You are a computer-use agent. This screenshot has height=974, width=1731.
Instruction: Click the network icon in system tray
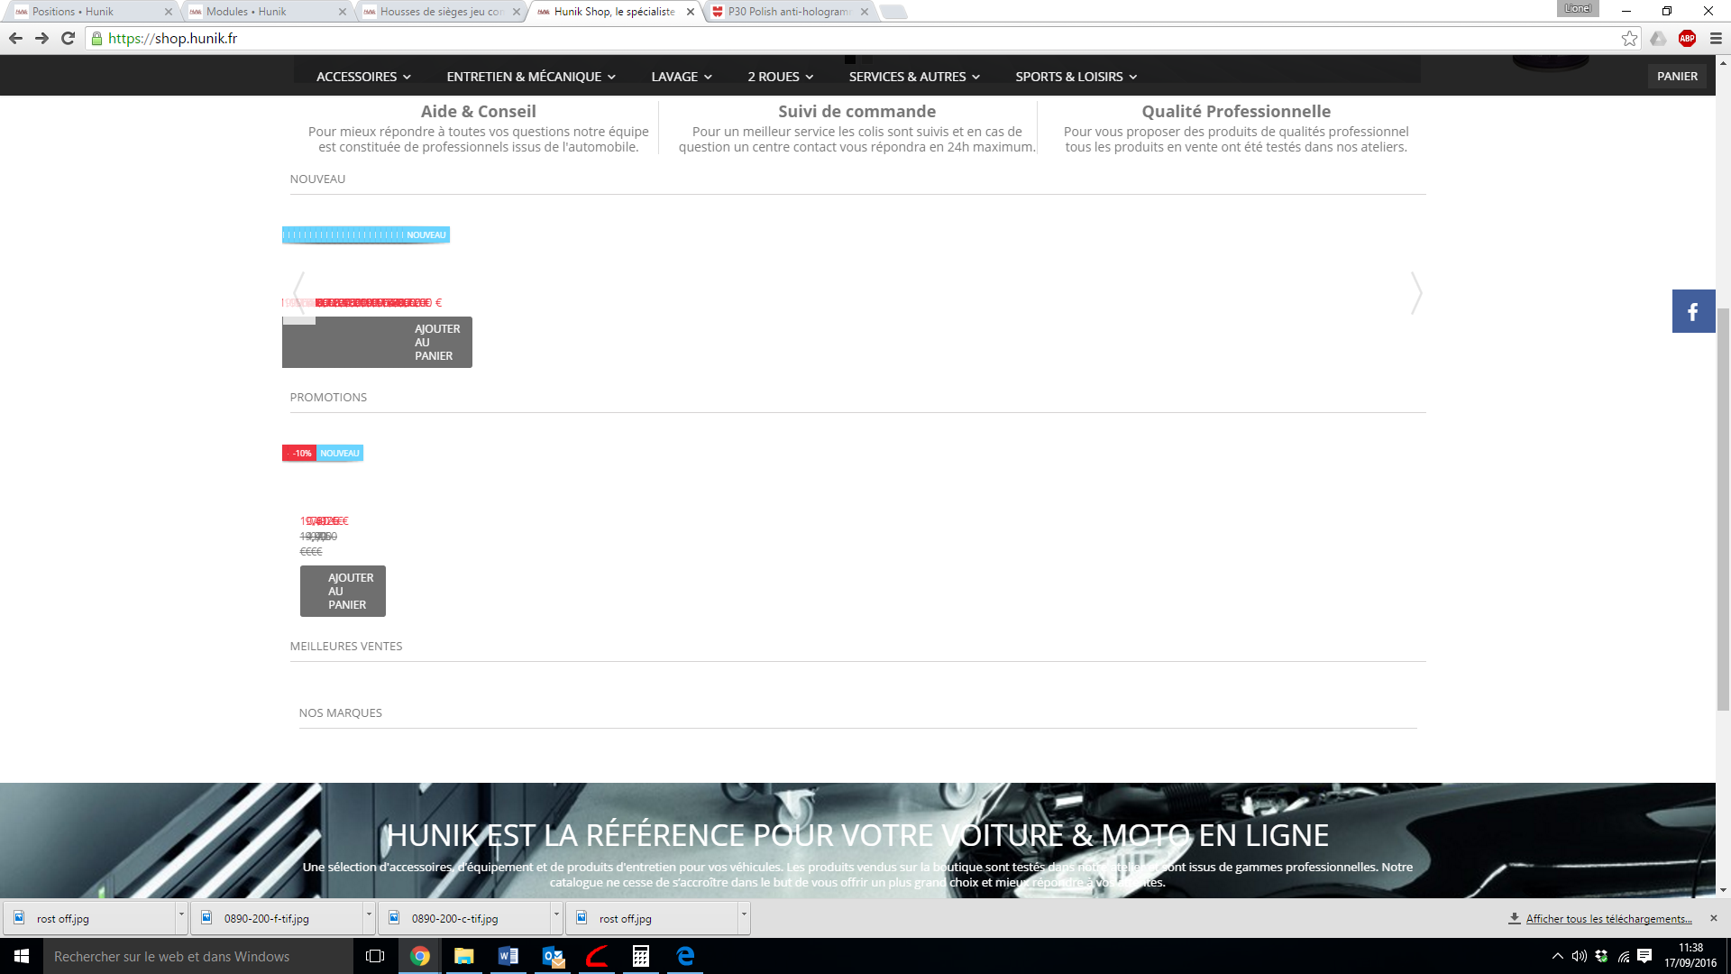[1623, 956]
